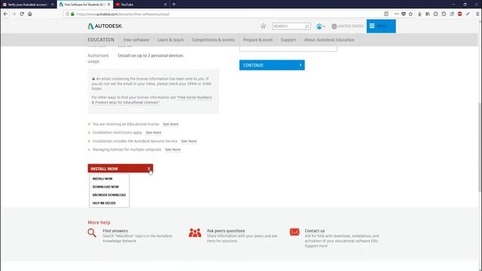
Task: Open the browser home page icon
Action: pyautogui.click(x=30, y=14)
